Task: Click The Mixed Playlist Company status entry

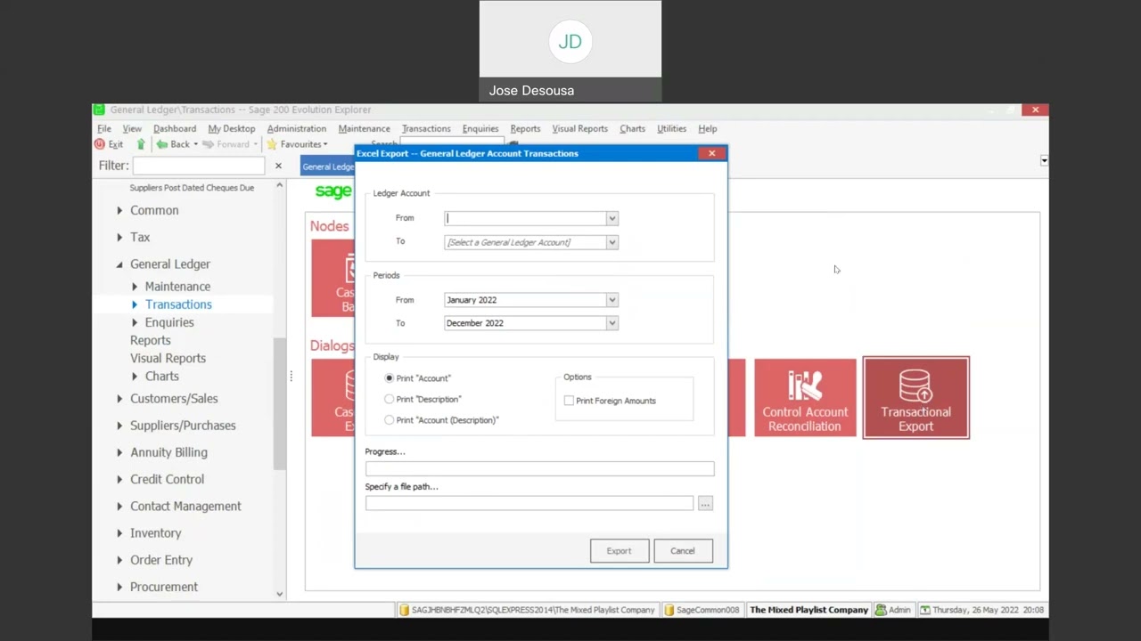Action: [809, 610]
